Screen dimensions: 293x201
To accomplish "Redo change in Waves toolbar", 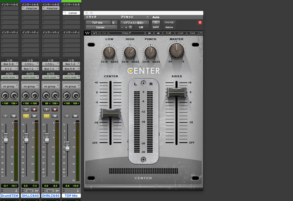I will 104,33.
